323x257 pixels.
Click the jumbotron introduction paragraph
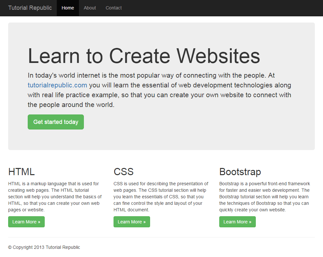[159, 90]
